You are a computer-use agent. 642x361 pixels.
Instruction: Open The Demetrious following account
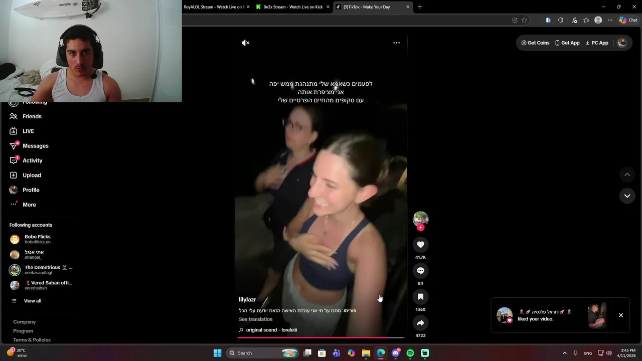pos(41,270)
